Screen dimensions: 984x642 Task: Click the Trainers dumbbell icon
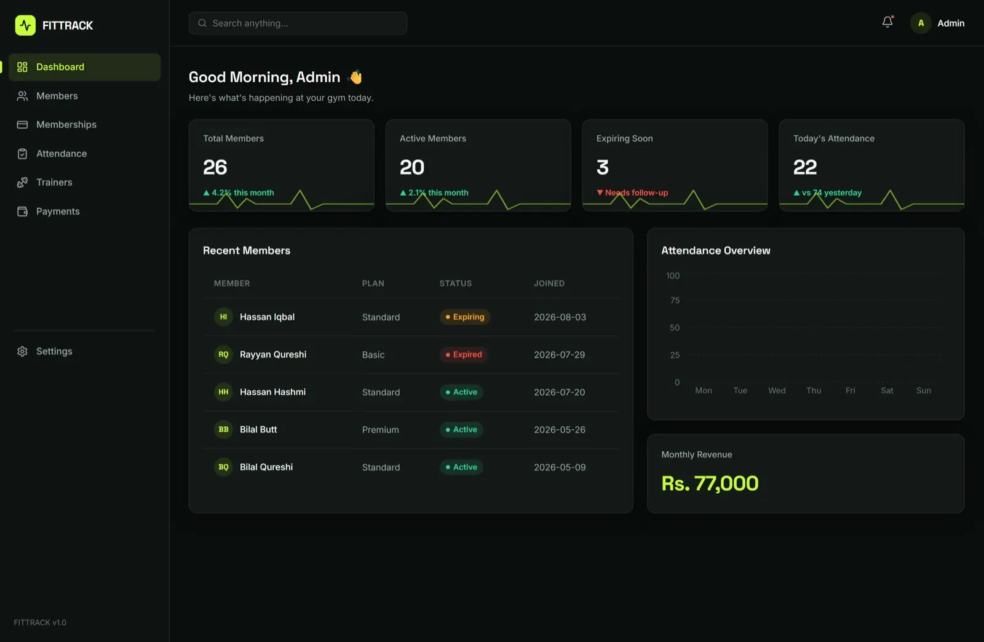tap(22, 183)
